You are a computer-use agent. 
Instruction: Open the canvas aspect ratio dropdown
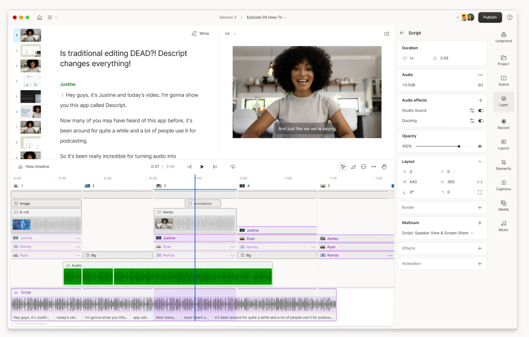(x=230, y=34)
